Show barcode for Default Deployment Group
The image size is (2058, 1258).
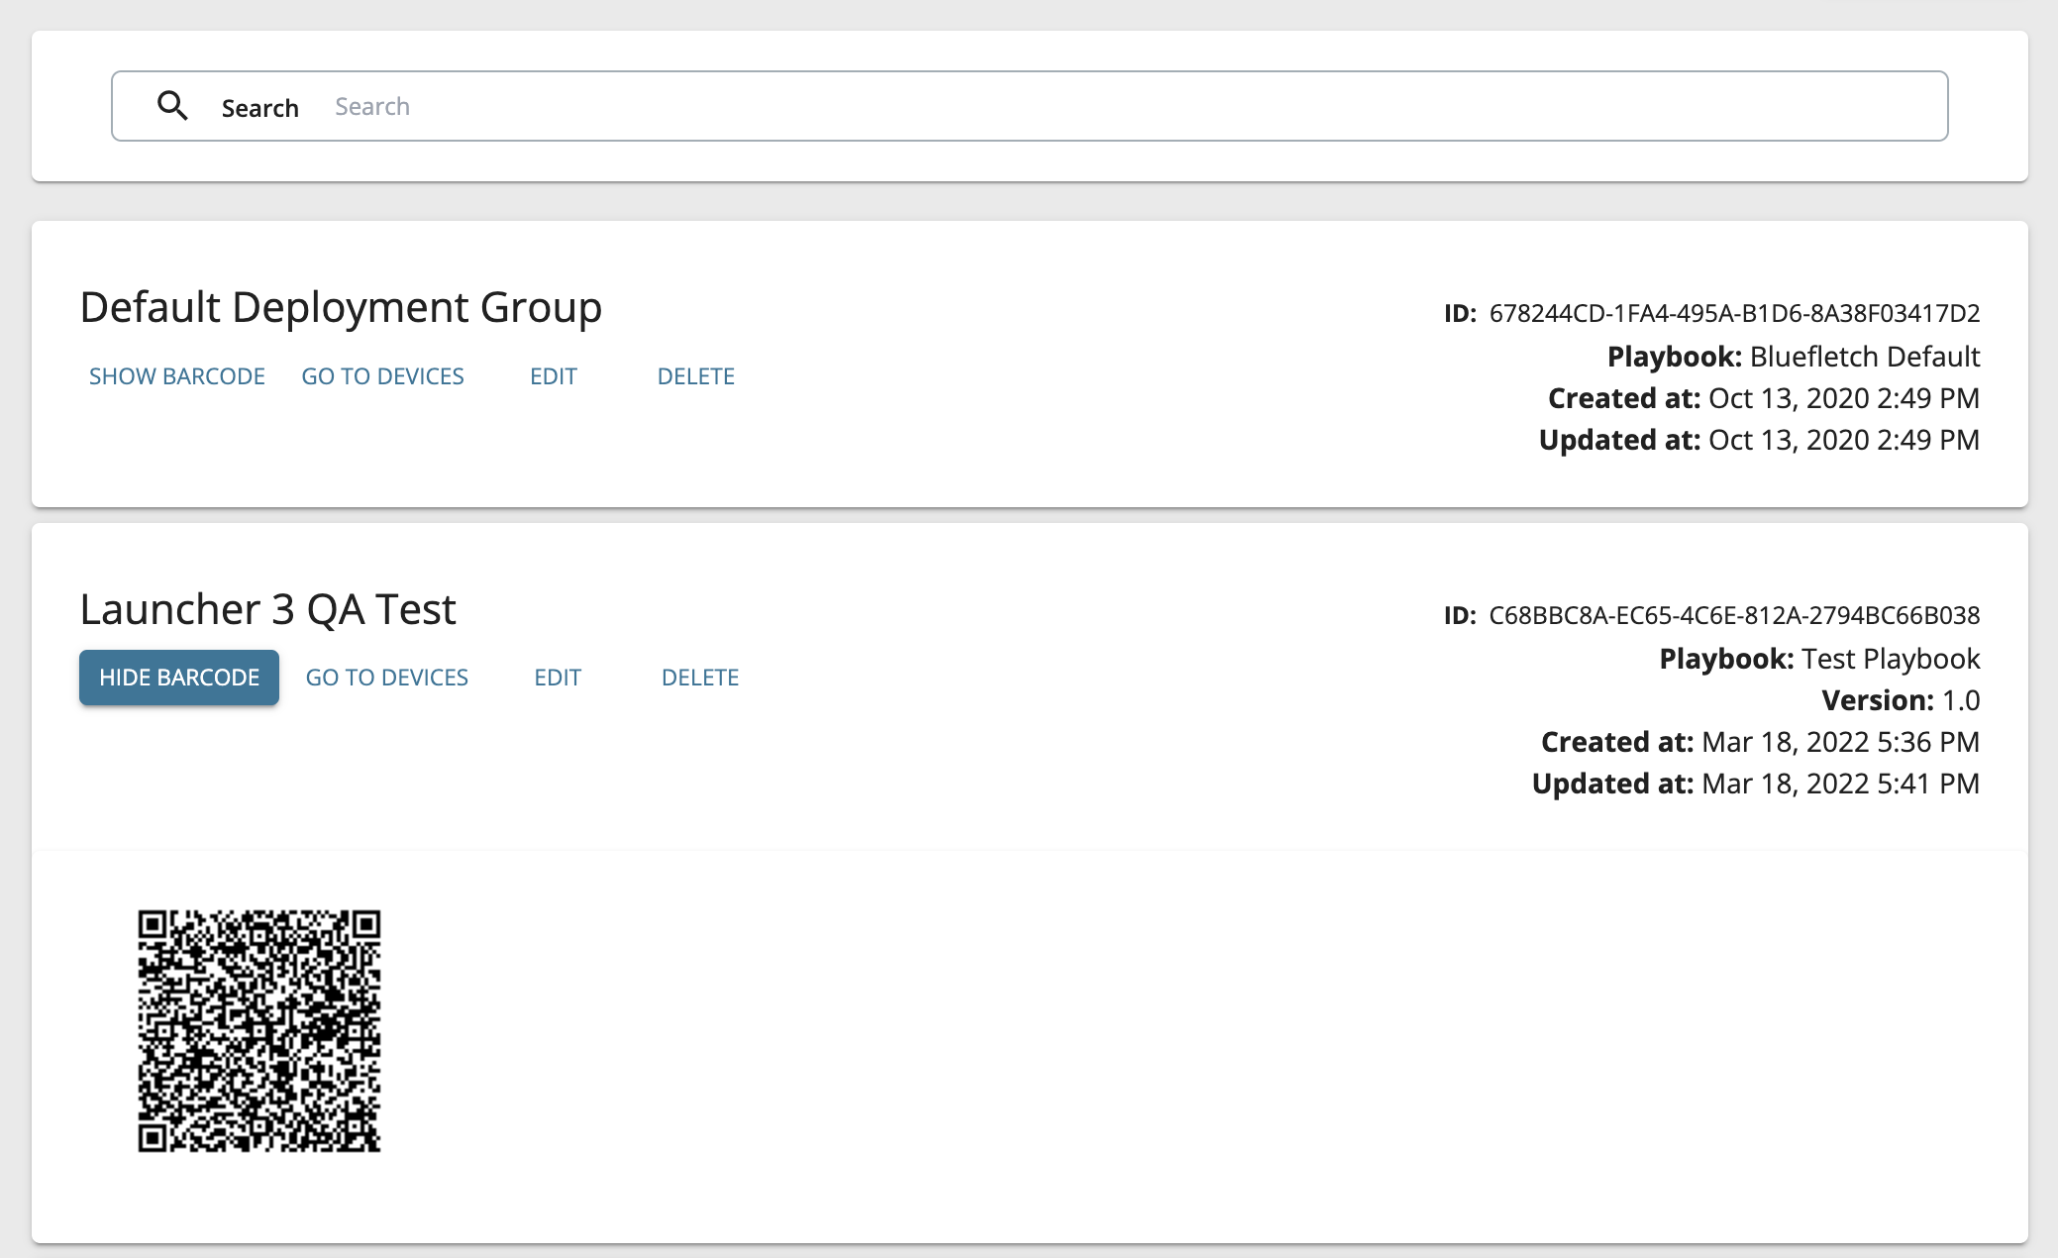point(177,376)
